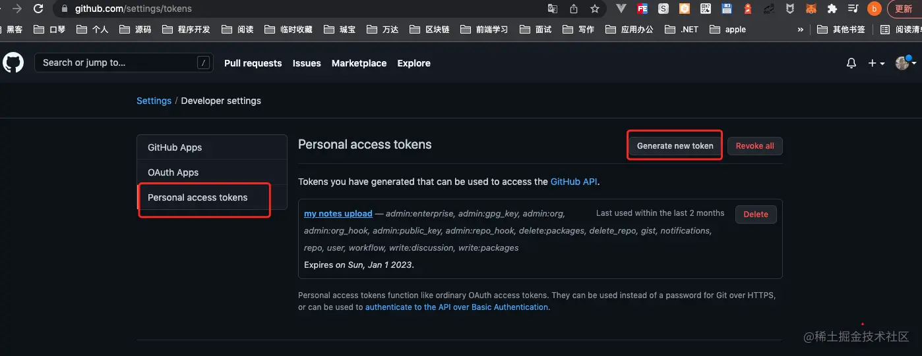The image size is (922, 356).
Task: Open the apple bookmark folder
Action: pos(727,30)
